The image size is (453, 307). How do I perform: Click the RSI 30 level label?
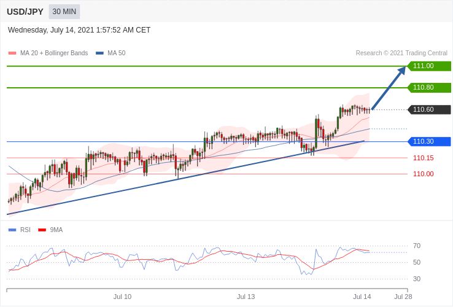click(x=417, y=279)
